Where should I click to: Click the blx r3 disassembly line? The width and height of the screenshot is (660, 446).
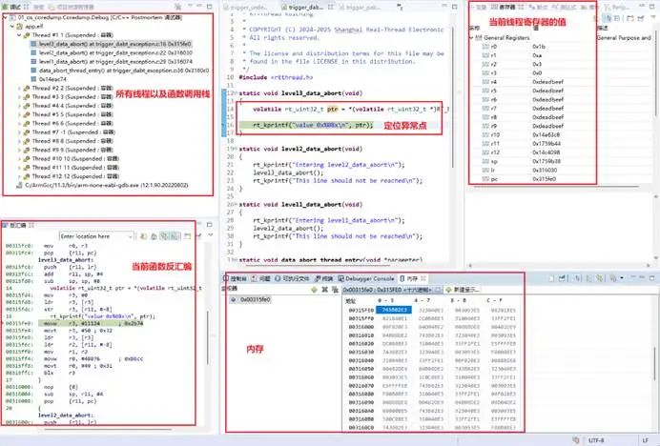[x=61, y=373]
